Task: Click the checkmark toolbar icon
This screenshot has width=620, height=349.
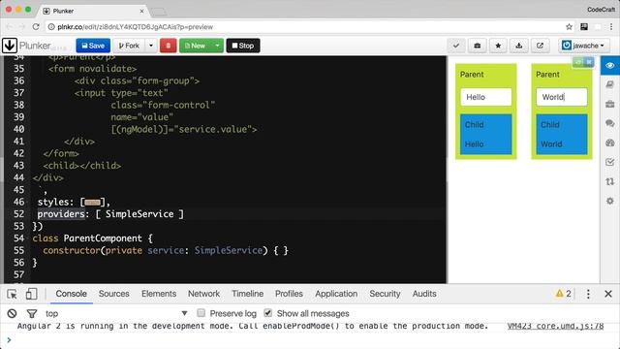Action: coord(456,46)
